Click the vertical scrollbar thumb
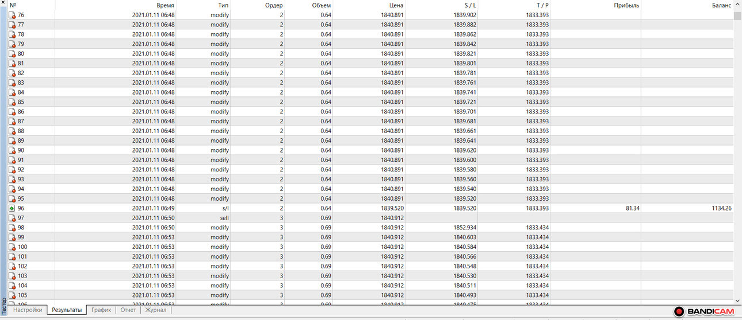This screenshot has width=742, height=320. [x=737, y=15]
